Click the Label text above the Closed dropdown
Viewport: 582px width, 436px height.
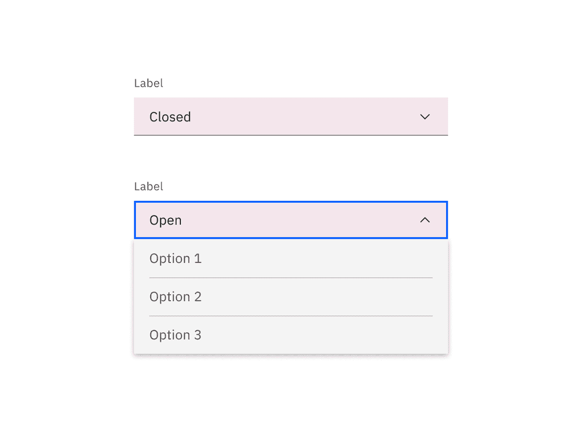149,83
